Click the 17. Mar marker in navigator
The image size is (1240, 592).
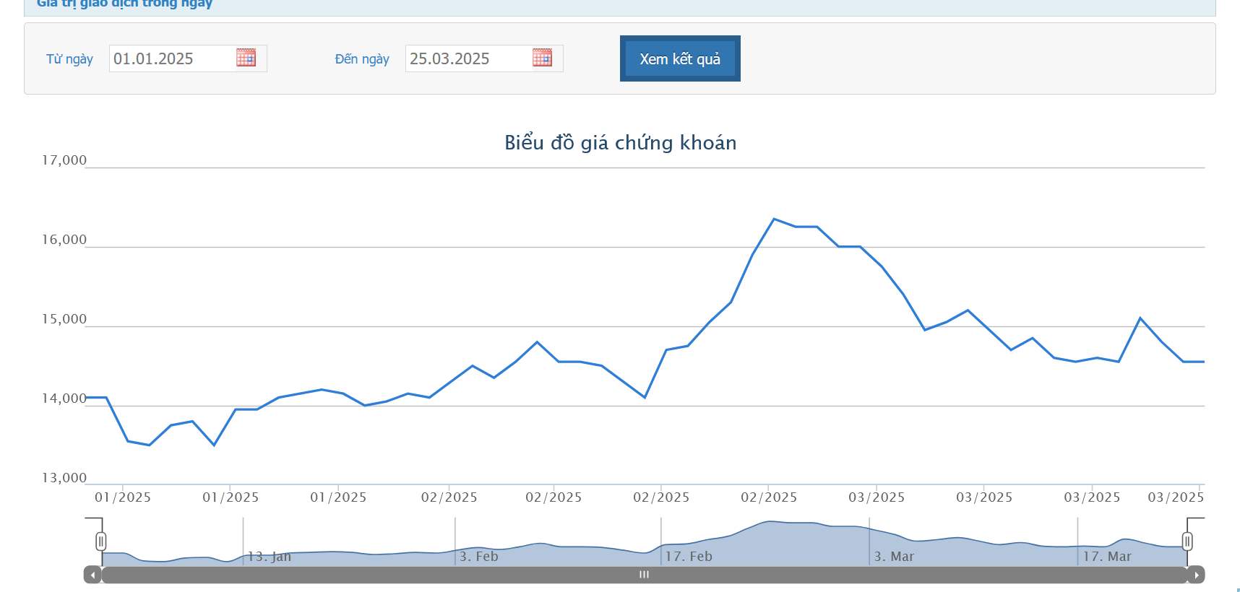(1107, 557)
